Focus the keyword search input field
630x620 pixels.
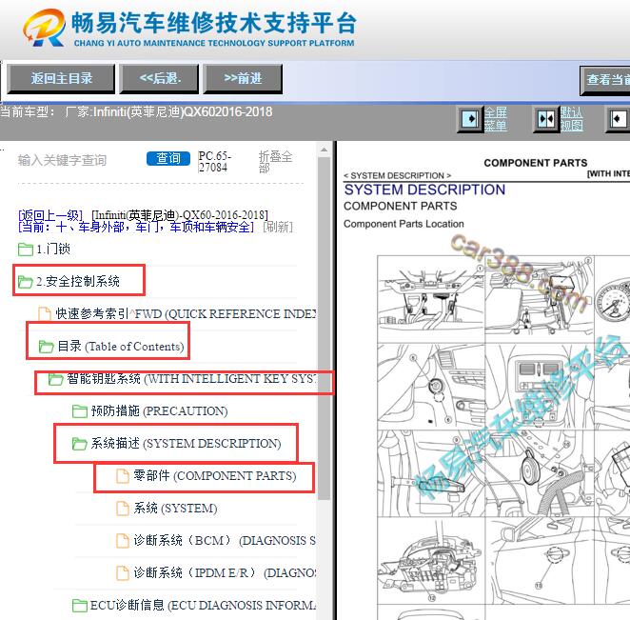(80, 160)
